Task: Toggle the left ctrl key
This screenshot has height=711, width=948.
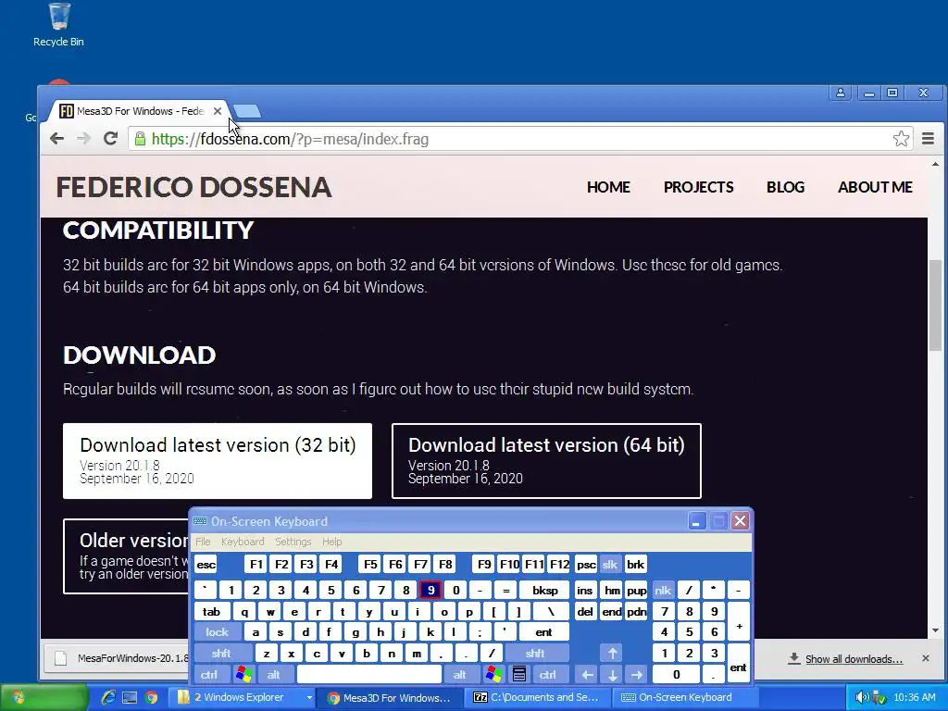Action: pyautogui.click(x=209, y=675)
